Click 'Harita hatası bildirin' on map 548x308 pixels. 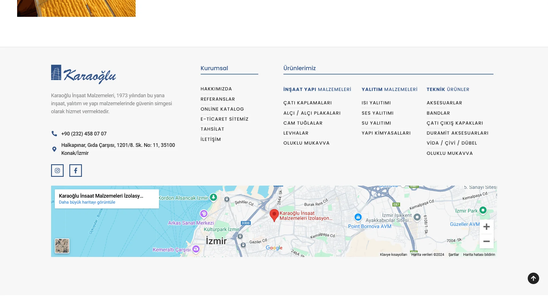[x=479, y=255]
